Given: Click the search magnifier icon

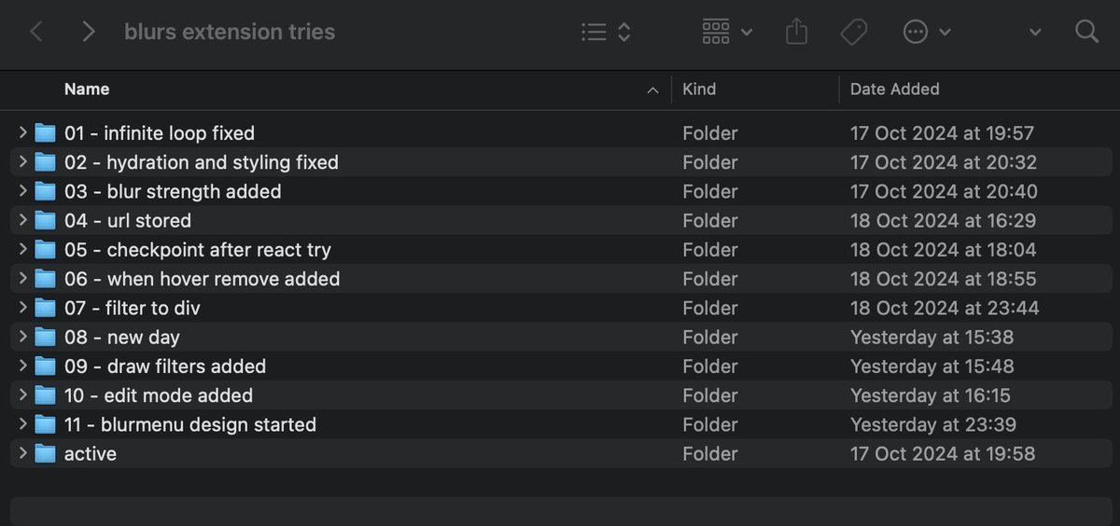Looking at the screenshot, I should click(1086, 32).
